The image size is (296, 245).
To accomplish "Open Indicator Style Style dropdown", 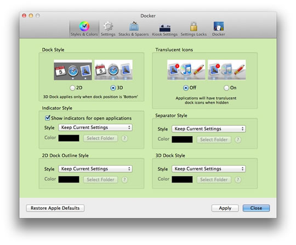I will pyautogui.click(x=95, y=127).
